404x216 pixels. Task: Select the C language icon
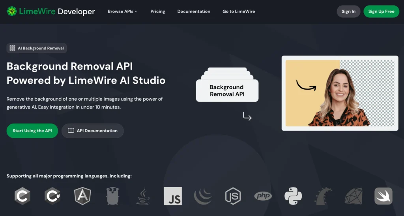[22, 196]
